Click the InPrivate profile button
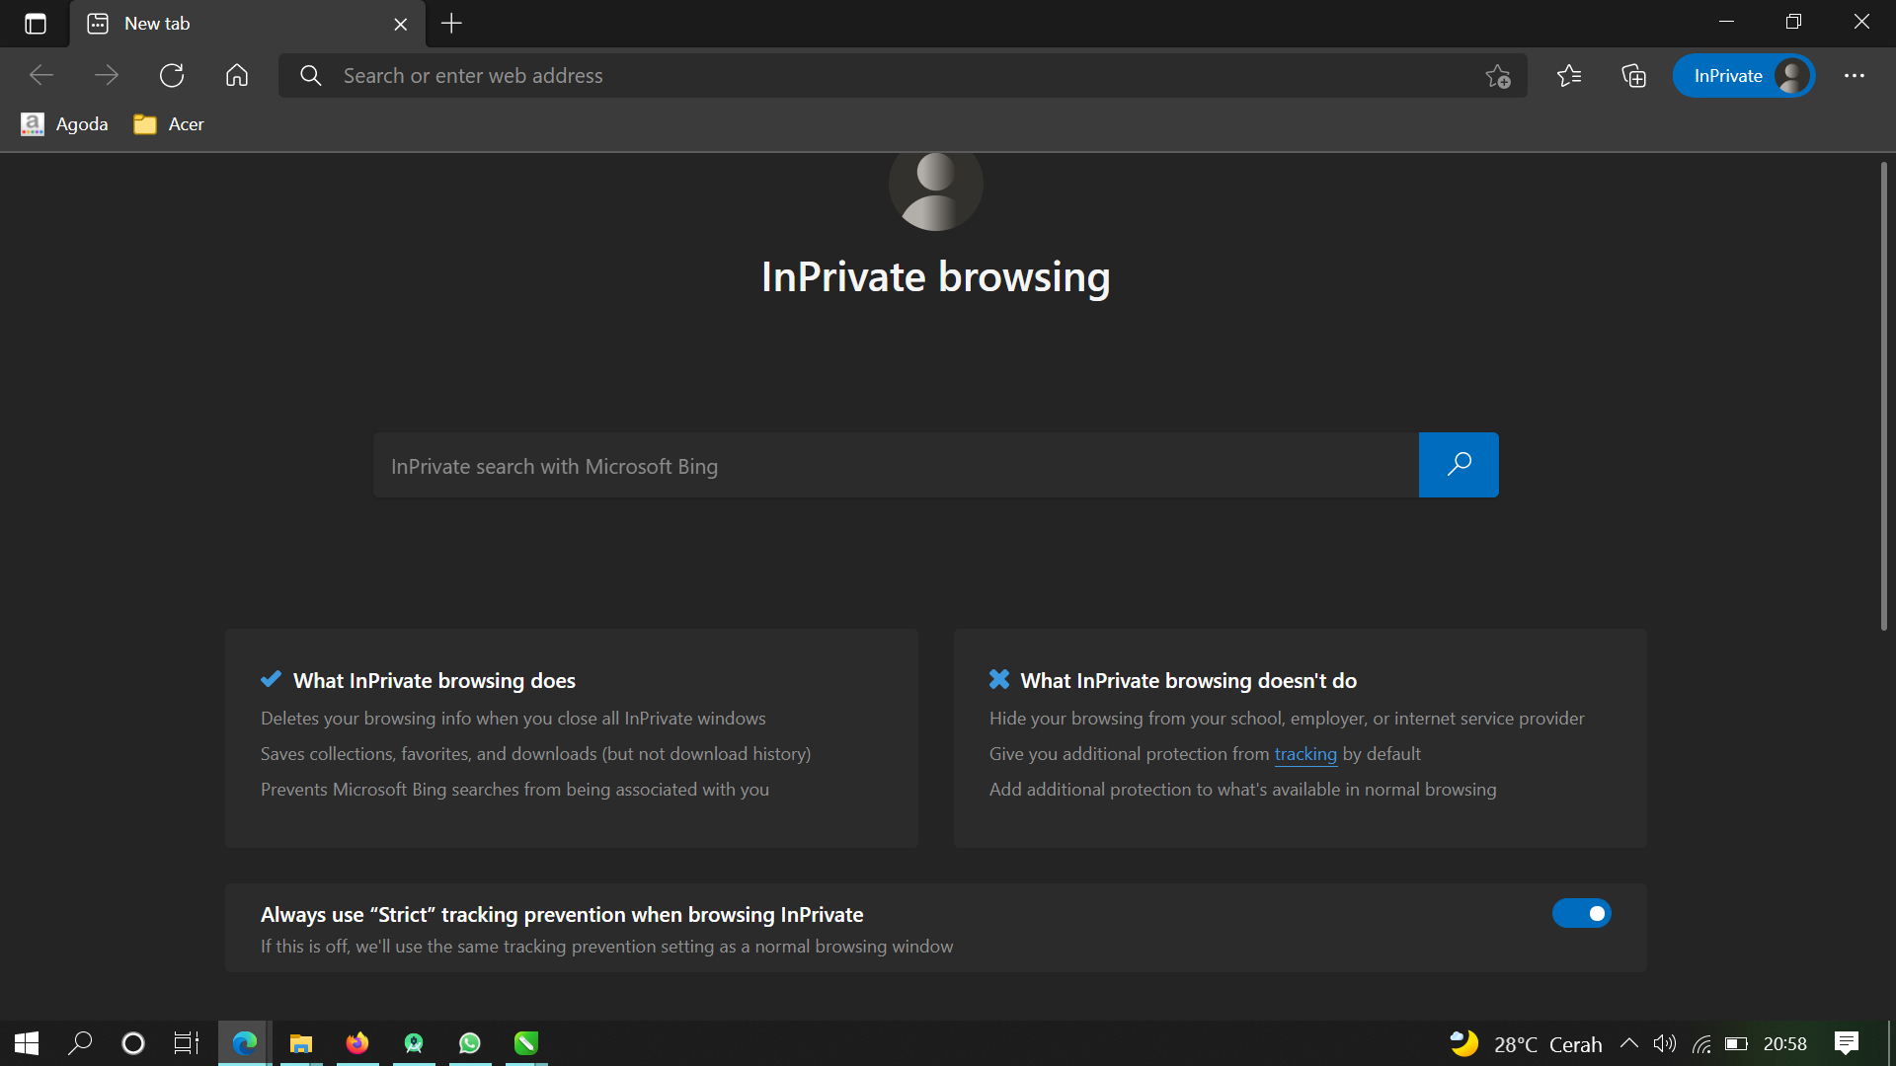1896x1066 pixels. [1744, 75]
